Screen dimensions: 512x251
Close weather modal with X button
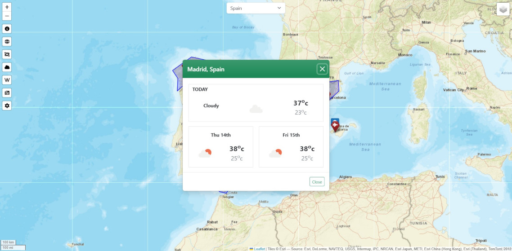(322, 69)
